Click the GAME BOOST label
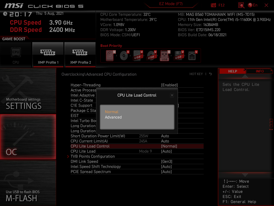Image resolution: width=274 pixels, height=206 pixels. tap(14, 39)
